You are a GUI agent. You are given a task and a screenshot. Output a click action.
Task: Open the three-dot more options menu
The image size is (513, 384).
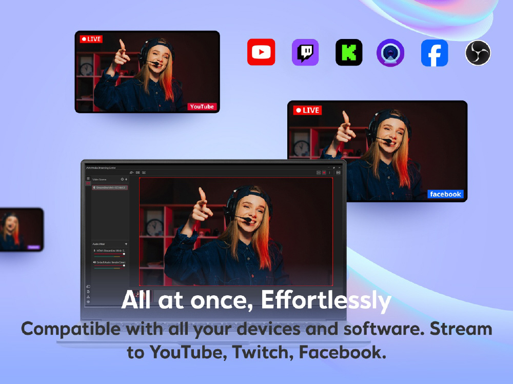(330, 173)
